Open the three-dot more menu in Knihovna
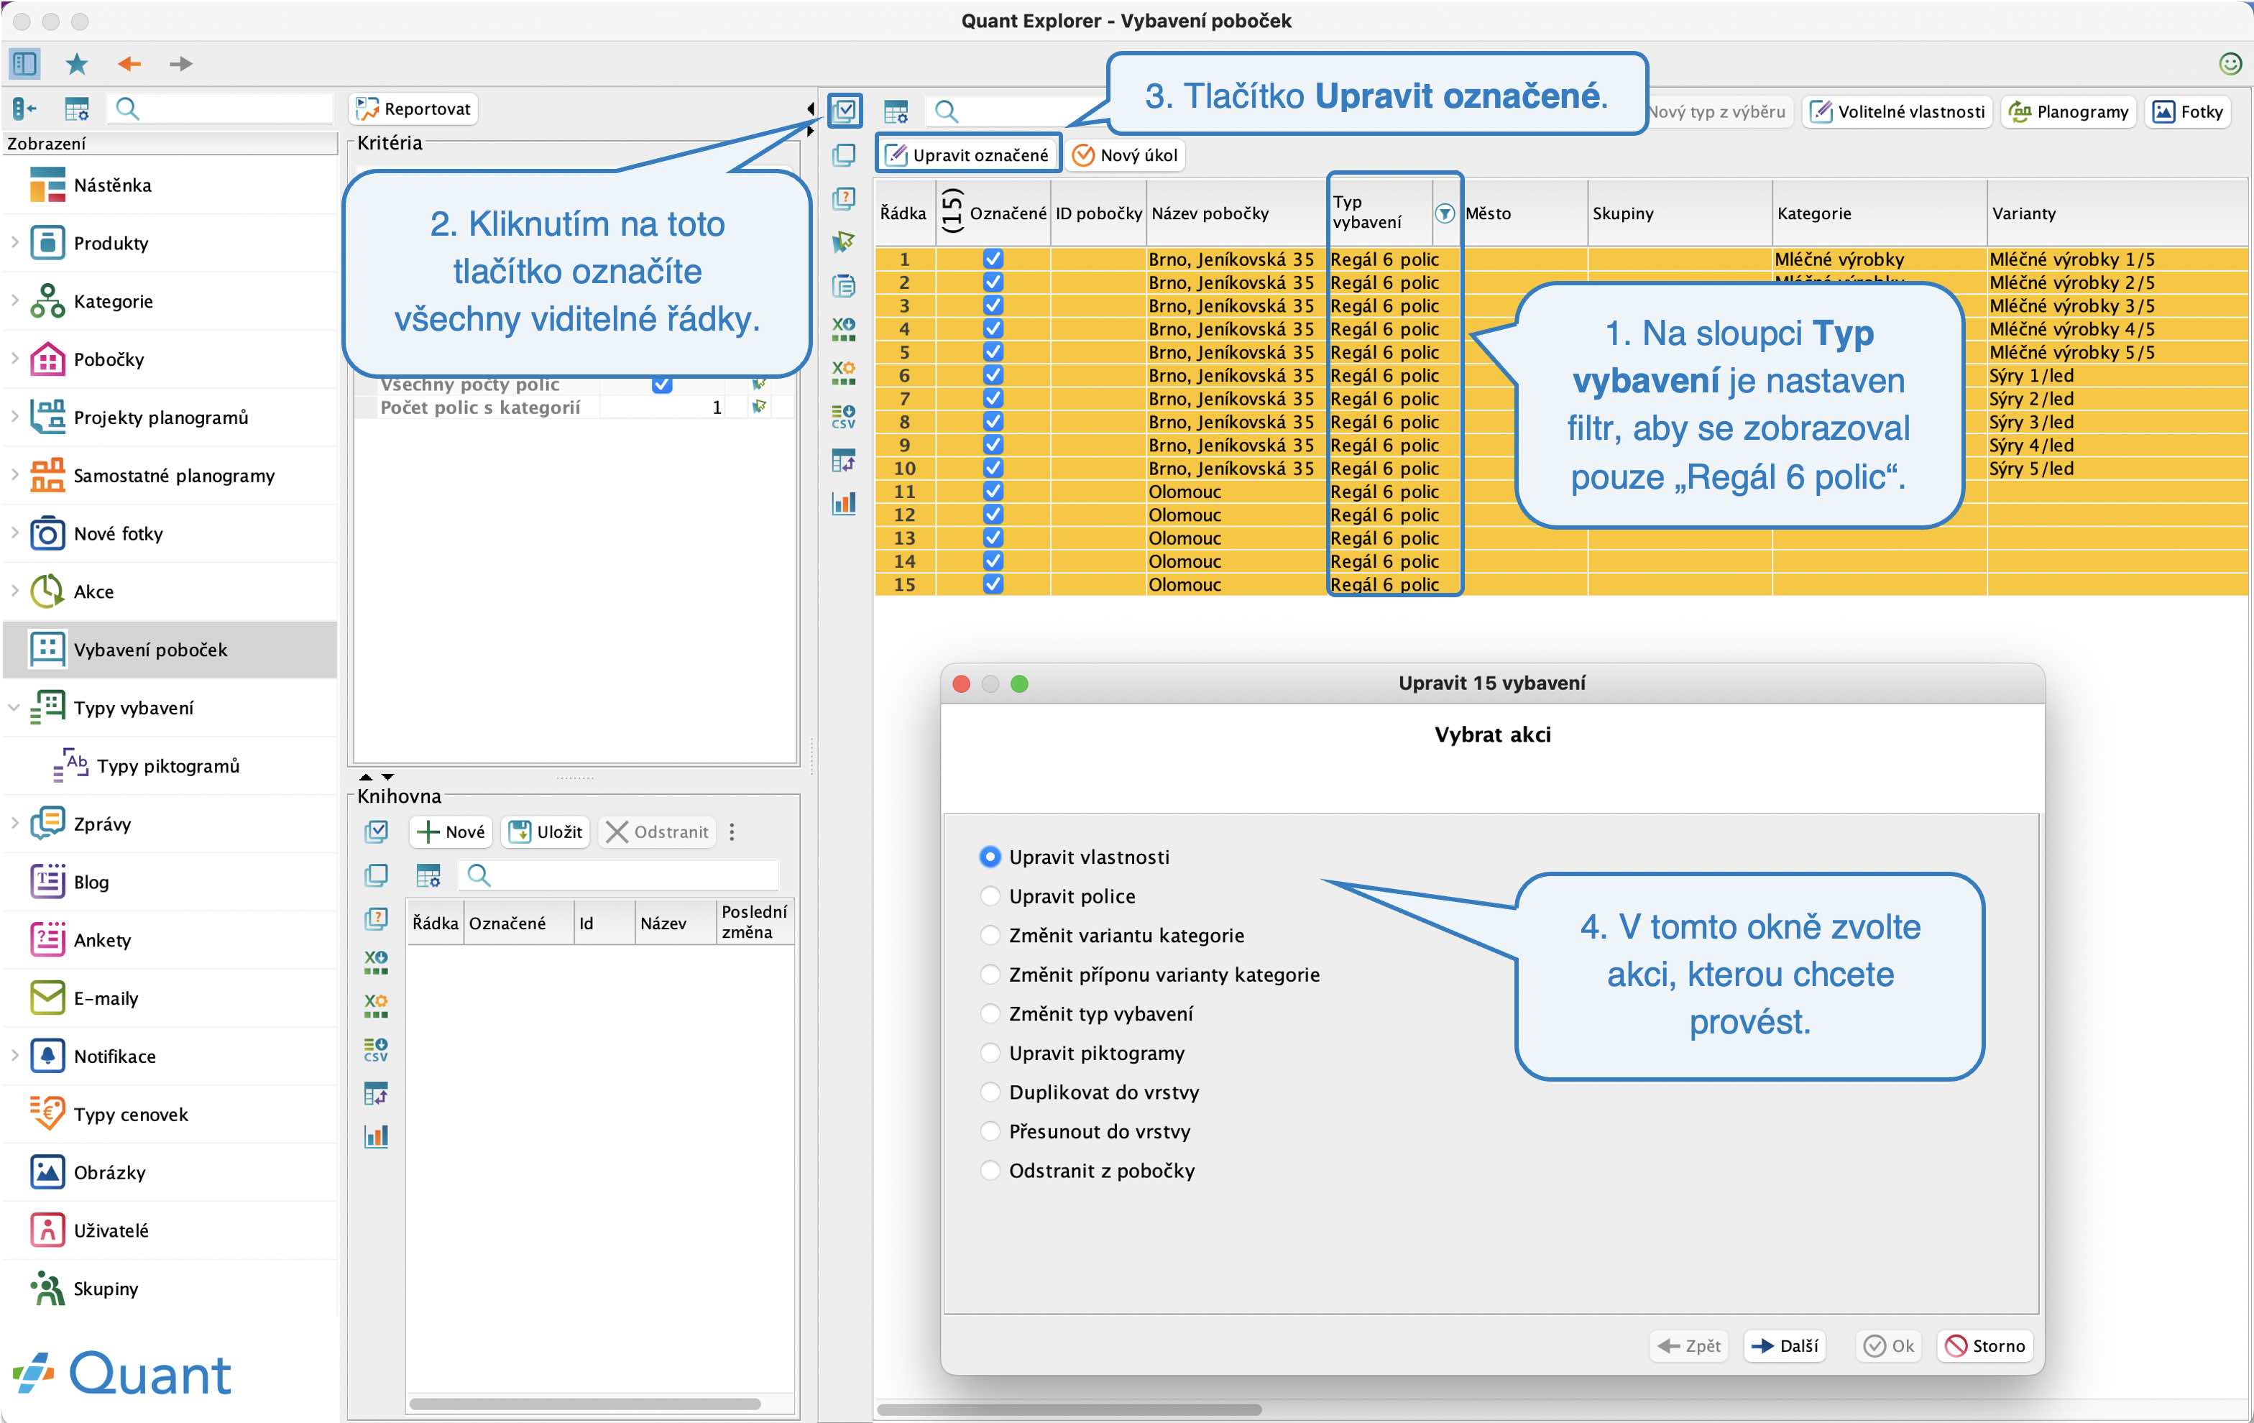The height and width of the screenshot is (1423, 2254). [732, 832]
